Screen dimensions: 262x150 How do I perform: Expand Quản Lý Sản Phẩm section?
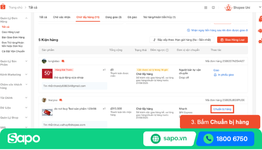pos(26,61)
